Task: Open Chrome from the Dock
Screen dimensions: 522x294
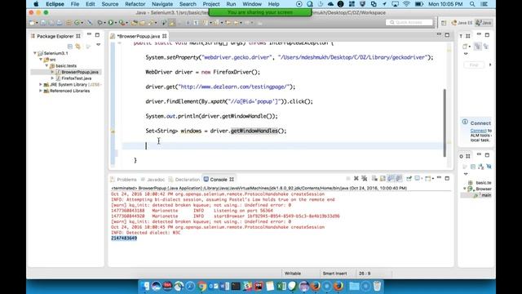Action: click(201, 286)
